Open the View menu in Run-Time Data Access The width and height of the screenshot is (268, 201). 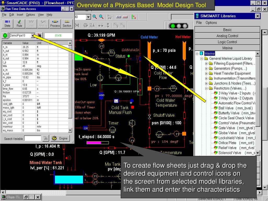(41, 15)
